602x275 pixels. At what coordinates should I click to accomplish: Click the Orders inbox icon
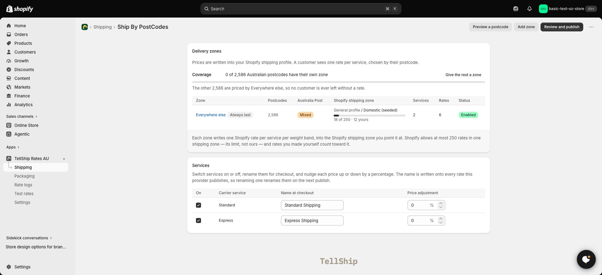coord(9,34)
